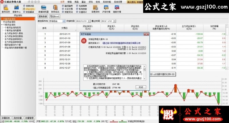Open the 系统设置 menu

118,2
